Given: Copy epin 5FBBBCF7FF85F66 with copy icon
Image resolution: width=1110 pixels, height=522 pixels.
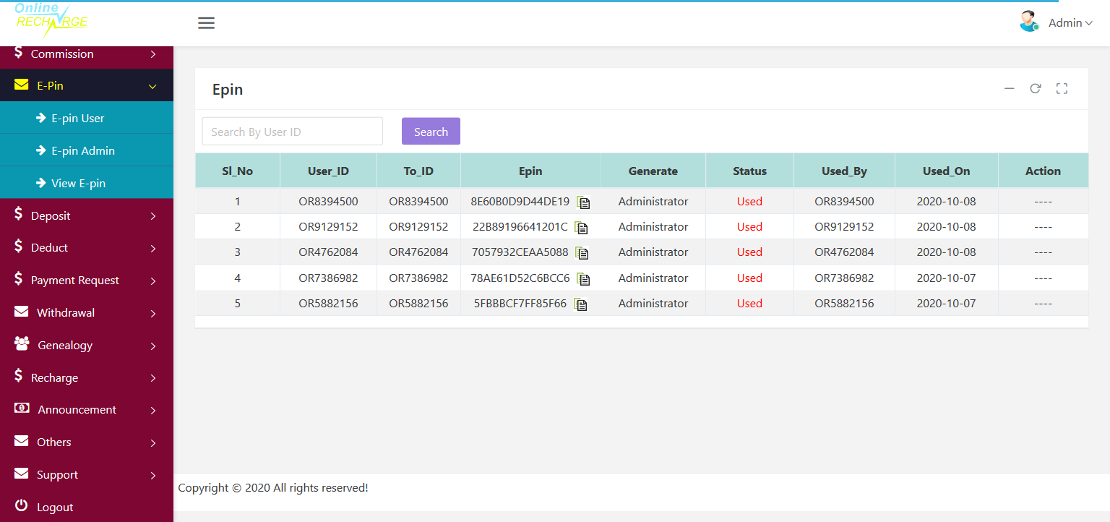Looking at the screenshot, I should (x=580, y=304).
